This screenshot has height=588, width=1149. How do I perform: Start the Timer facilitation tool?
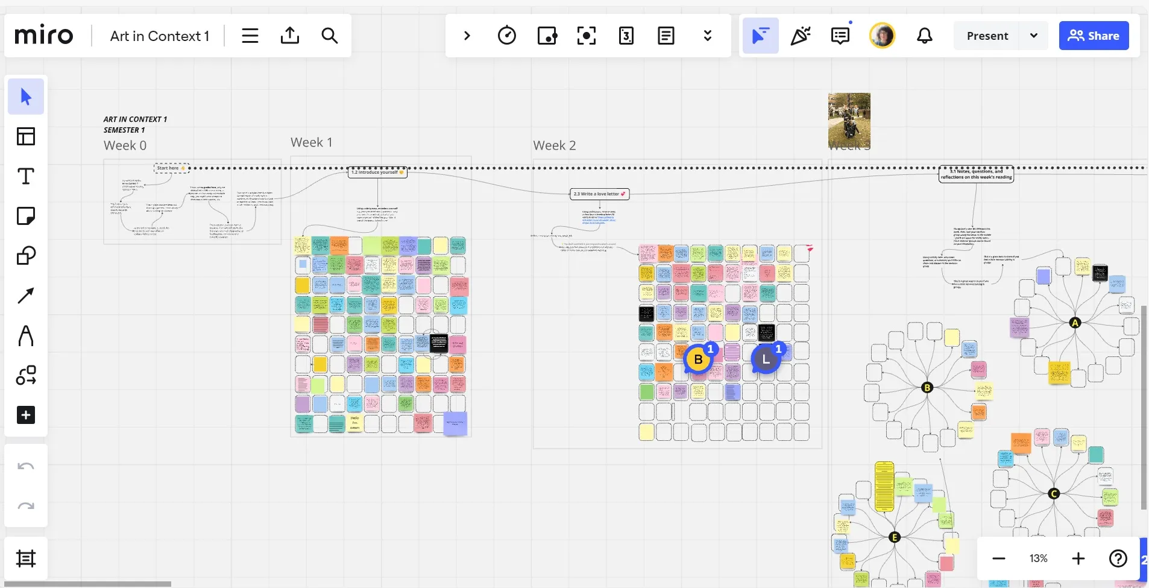point(506,36)
